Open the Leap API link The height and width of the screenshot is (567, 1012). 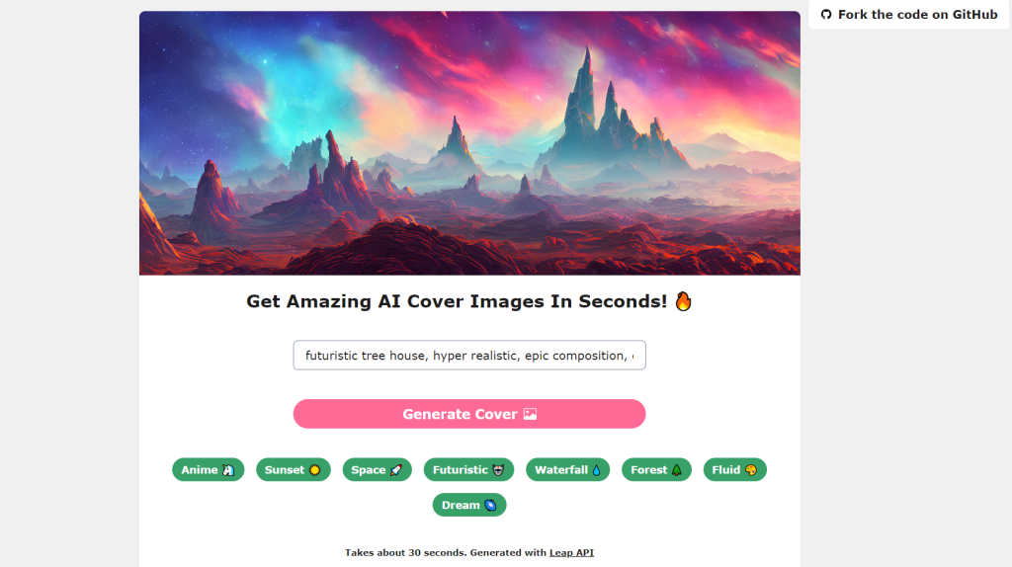click(x=571, y=553)
